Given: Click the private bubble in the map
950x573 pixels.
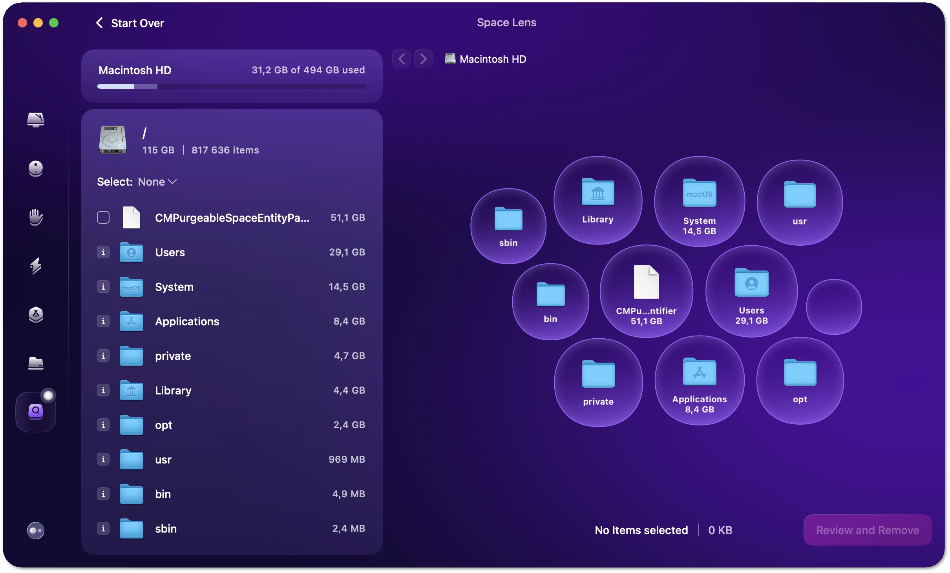Looking at the screenshot, I should pos(598,382).
